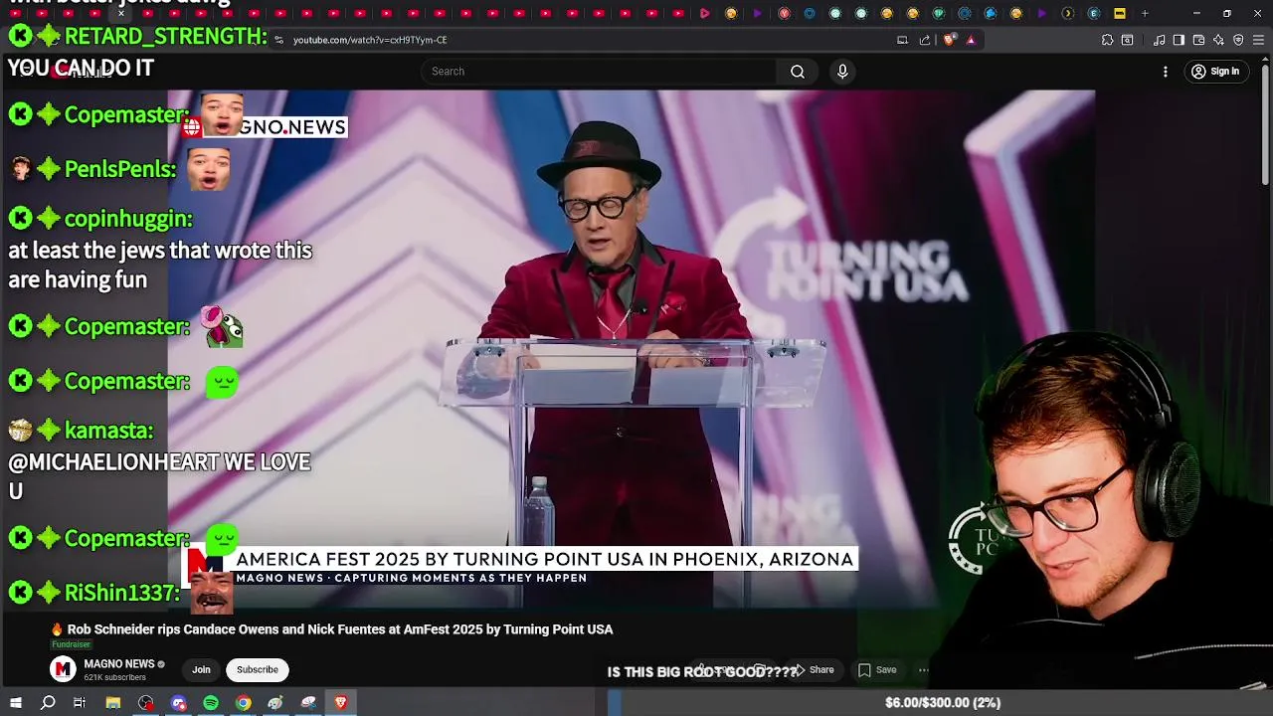Click the address bar URL youtube.com/watch
This screenshot has height=716, width=1273.
click(x=370, y=40)
